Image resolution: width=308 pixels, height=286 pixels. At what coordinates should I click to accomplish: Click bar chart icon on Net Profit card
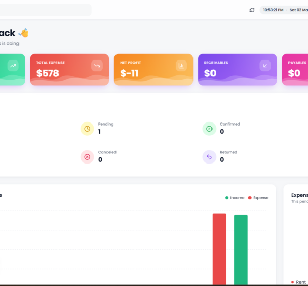click(181, 66)
